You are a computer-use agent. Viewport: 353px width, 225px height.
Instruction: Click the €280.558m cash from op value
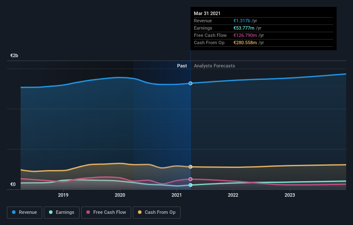click(245, 43)
